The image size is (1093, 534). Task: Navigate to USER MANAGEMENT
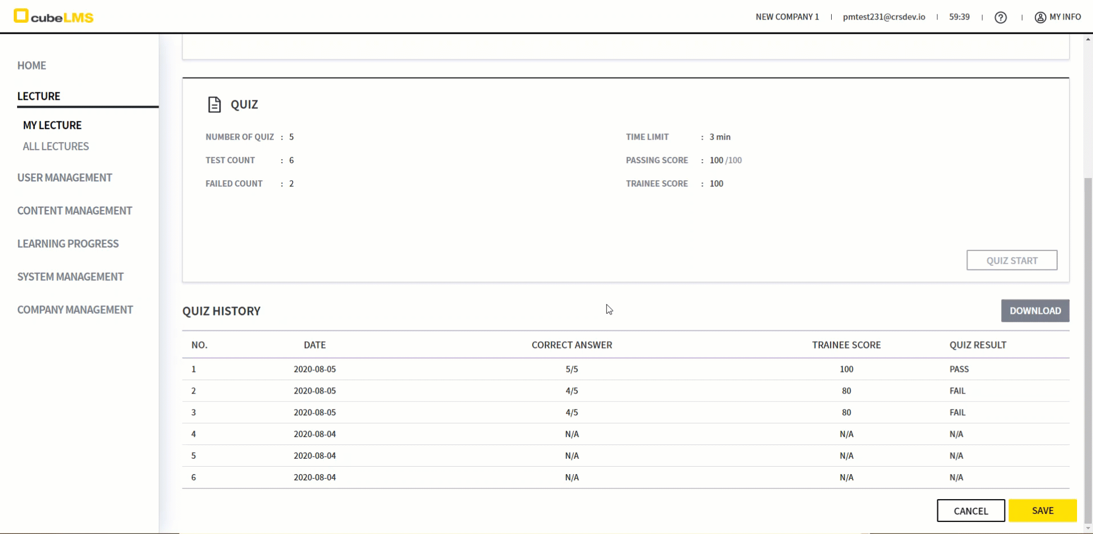point(64,178)
